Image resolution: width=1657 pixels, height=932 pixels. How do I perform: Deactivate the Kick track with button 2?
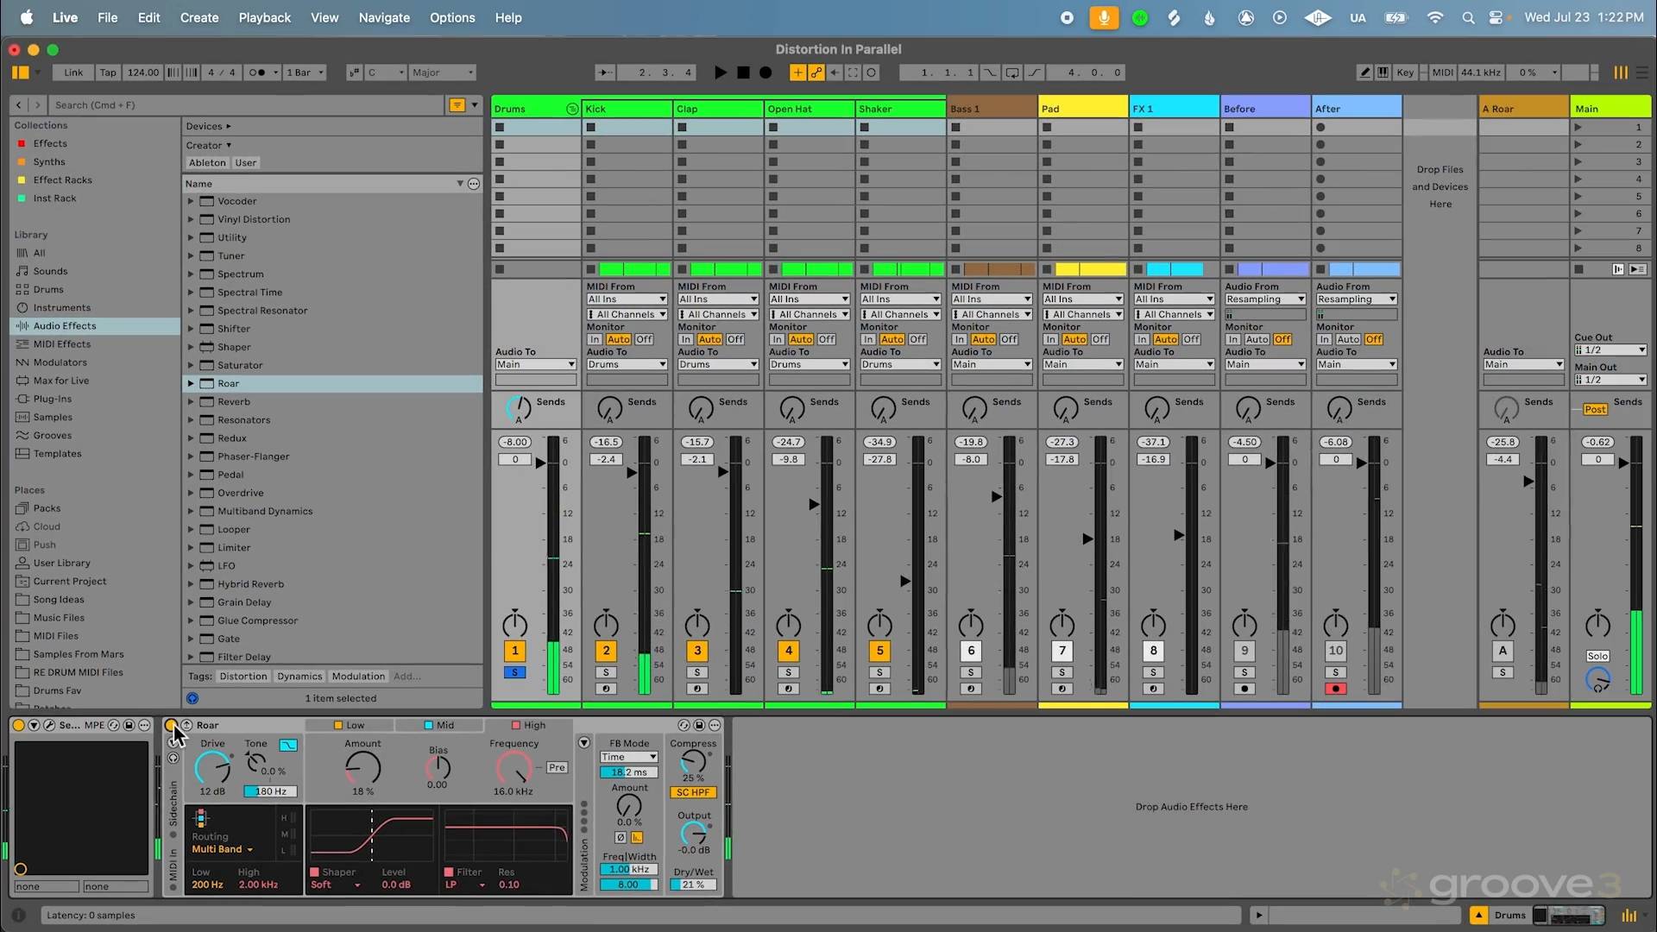coord(606,651)
